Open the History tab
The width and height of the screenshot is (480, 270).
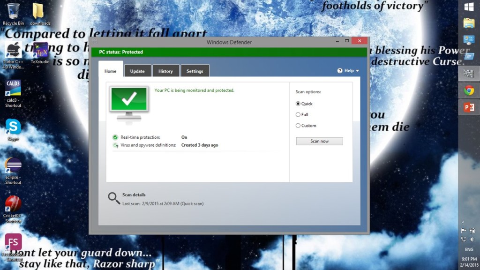click(x=165, y=71)
